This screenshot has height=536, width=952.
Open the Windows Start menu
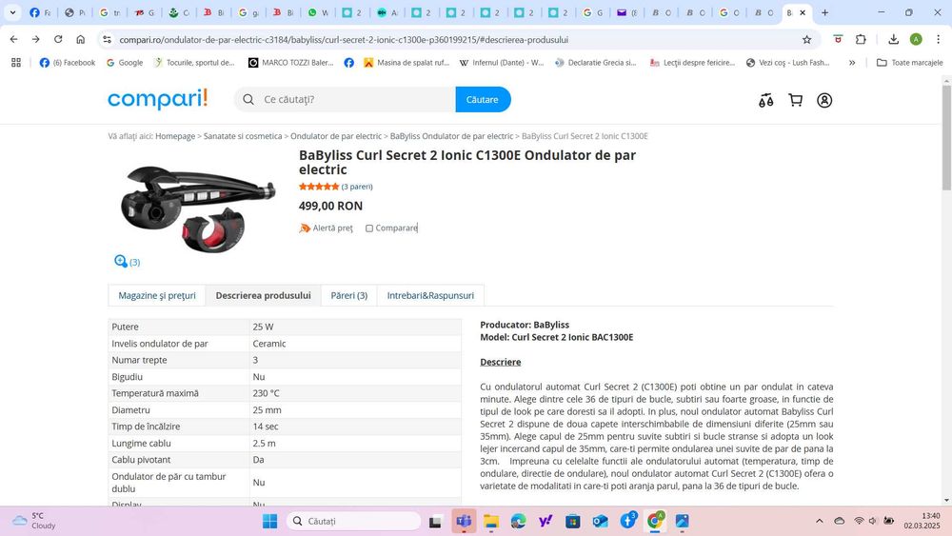[270, 521]
